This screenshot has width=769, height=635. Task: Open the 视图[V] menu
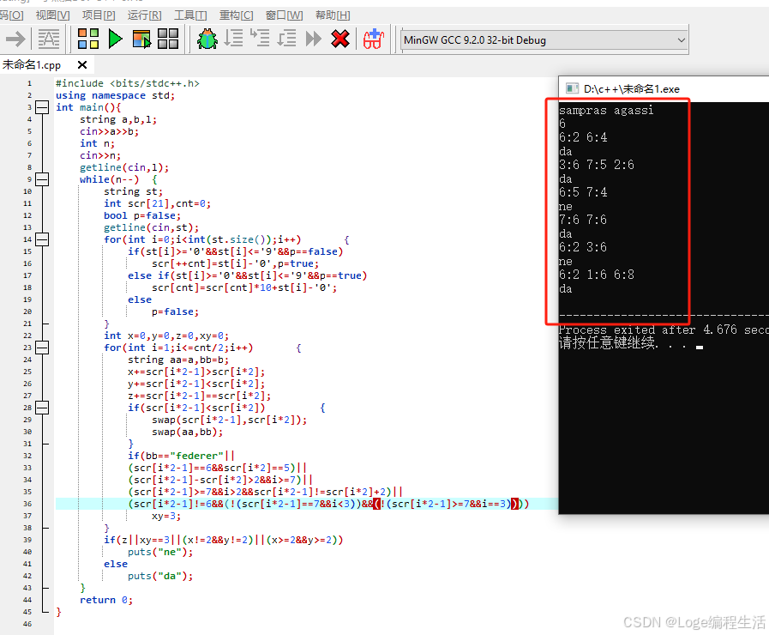tap(52, 15)
